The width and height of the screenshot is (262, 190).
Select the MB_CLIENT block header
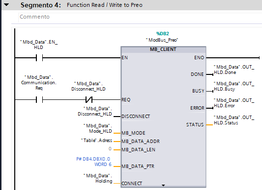163,49
